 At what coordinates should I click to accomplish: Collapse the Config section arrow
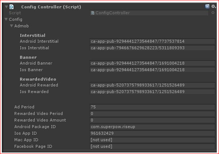(6, 19)
